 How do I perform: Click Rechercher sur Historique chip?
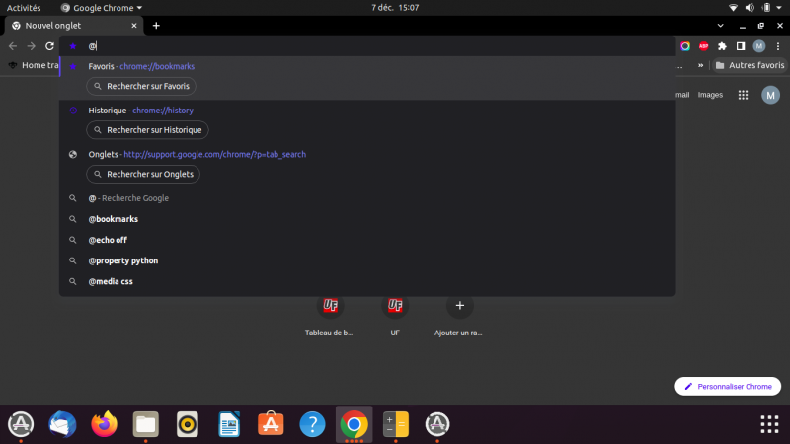pyautogui.click(x=148, y=130)
